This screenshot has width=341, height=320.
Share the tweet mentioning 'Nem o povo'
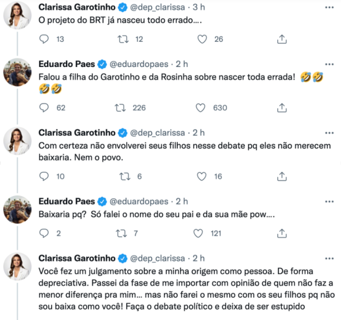(281, 176)
